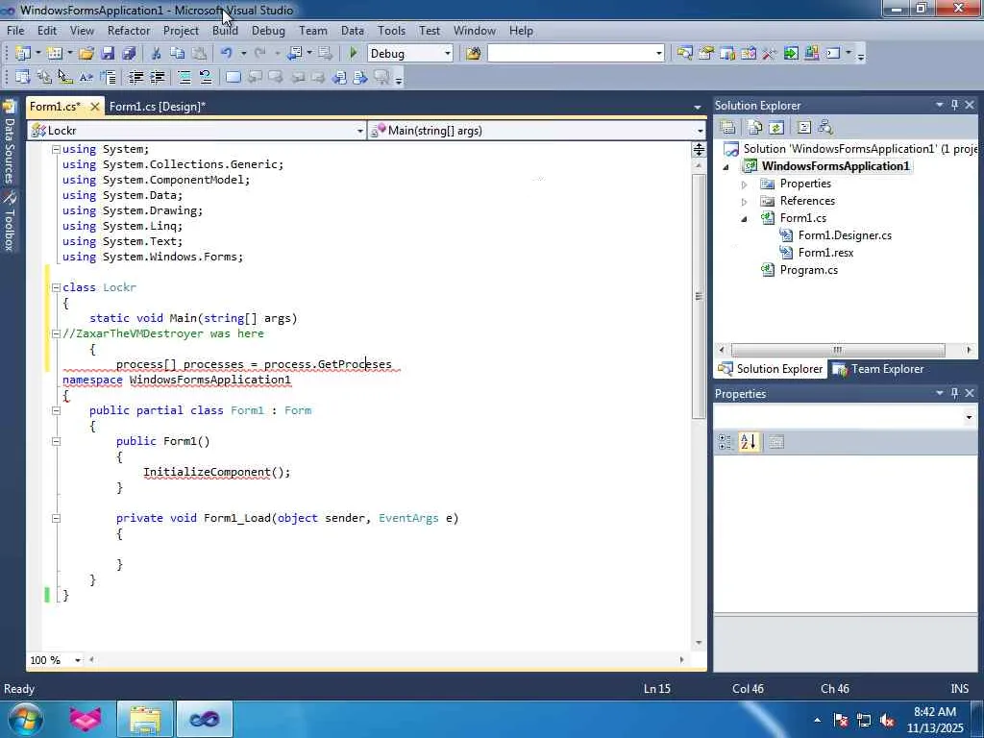Screen dimensions: 984x738
Task: Click View Code icon in Solution Explorer
Action: pos(804,128)
